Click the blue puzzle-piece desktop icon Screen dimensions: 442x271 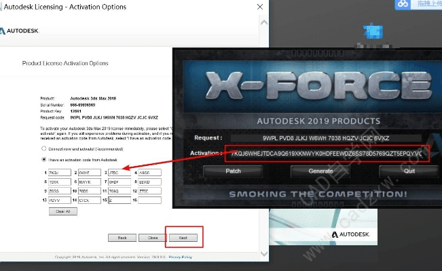373,31
